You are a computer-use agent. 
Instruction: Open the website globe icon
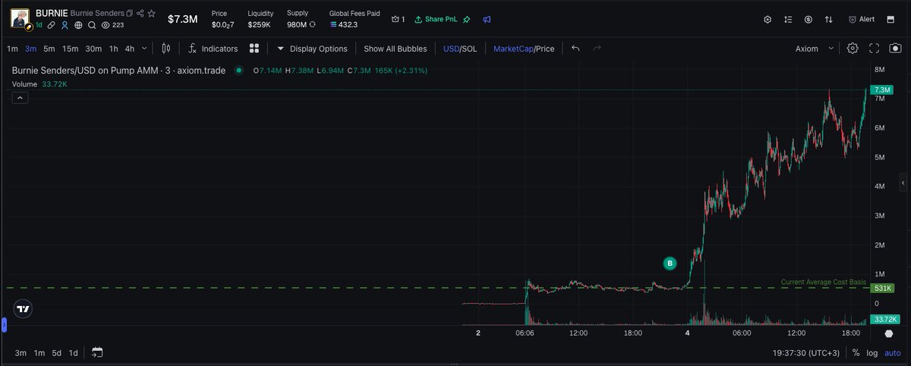78,25
